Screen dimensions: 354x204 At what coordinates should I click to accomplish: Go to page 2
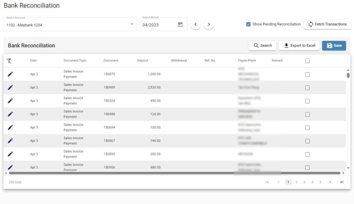[296, 182]
